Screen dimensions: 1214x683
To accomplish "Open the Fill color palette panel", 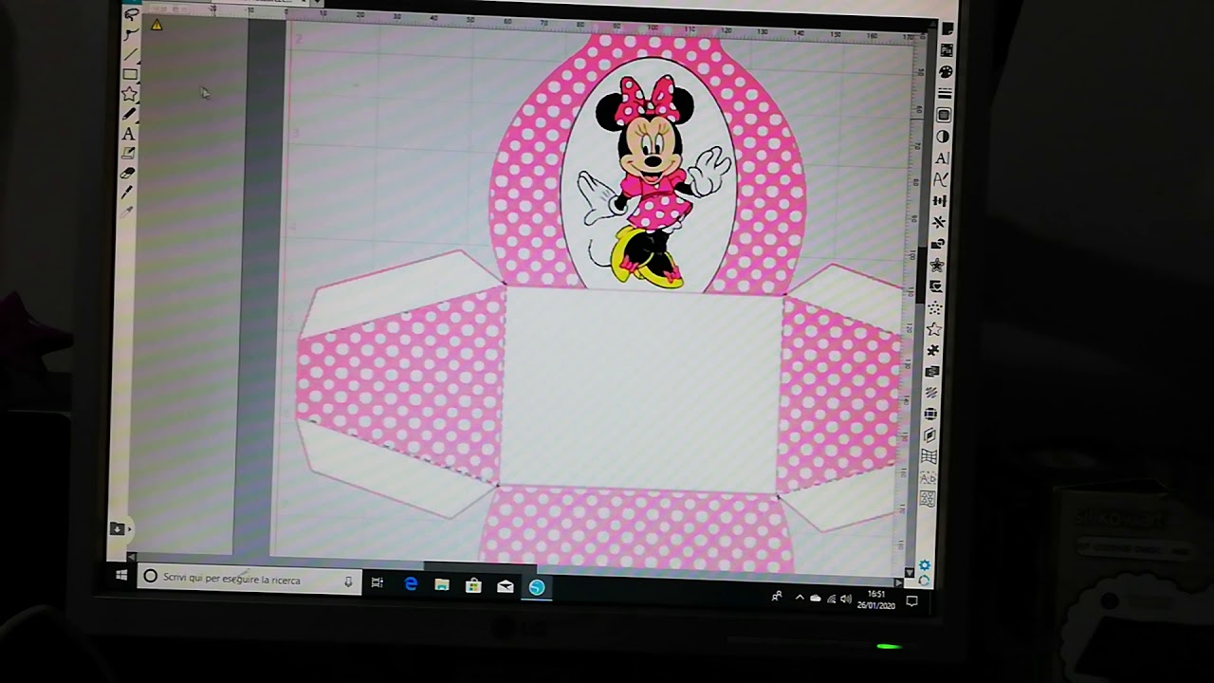I will pos(946,71).
